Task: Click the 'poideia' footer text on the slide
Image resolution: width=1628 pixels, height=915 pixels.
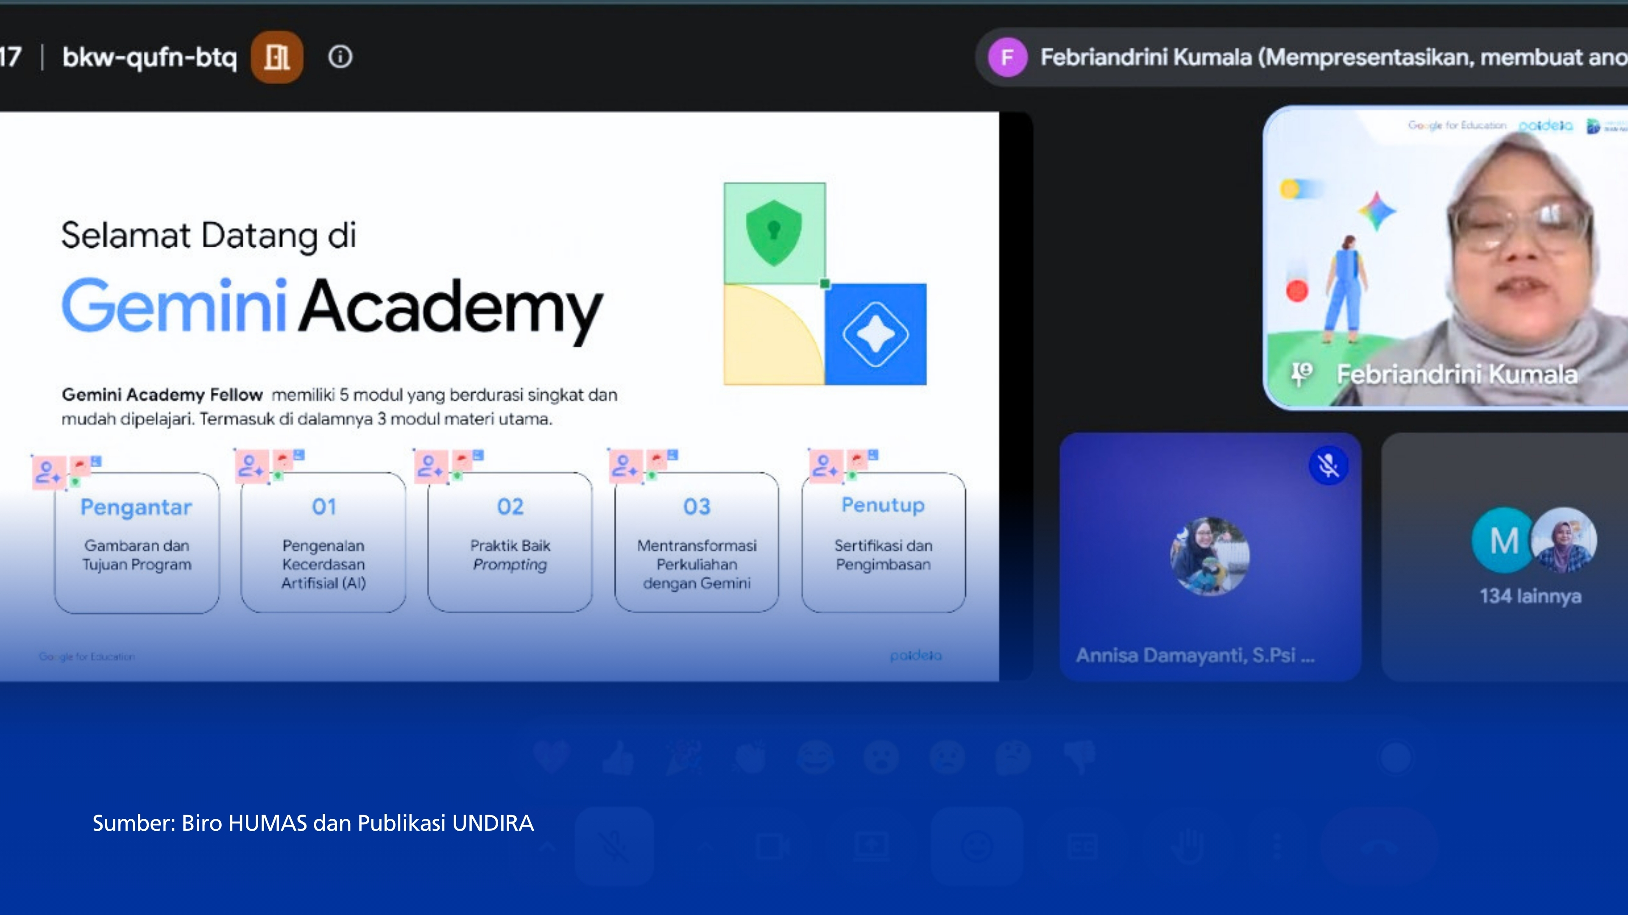Action: click(x=916, y=656)
